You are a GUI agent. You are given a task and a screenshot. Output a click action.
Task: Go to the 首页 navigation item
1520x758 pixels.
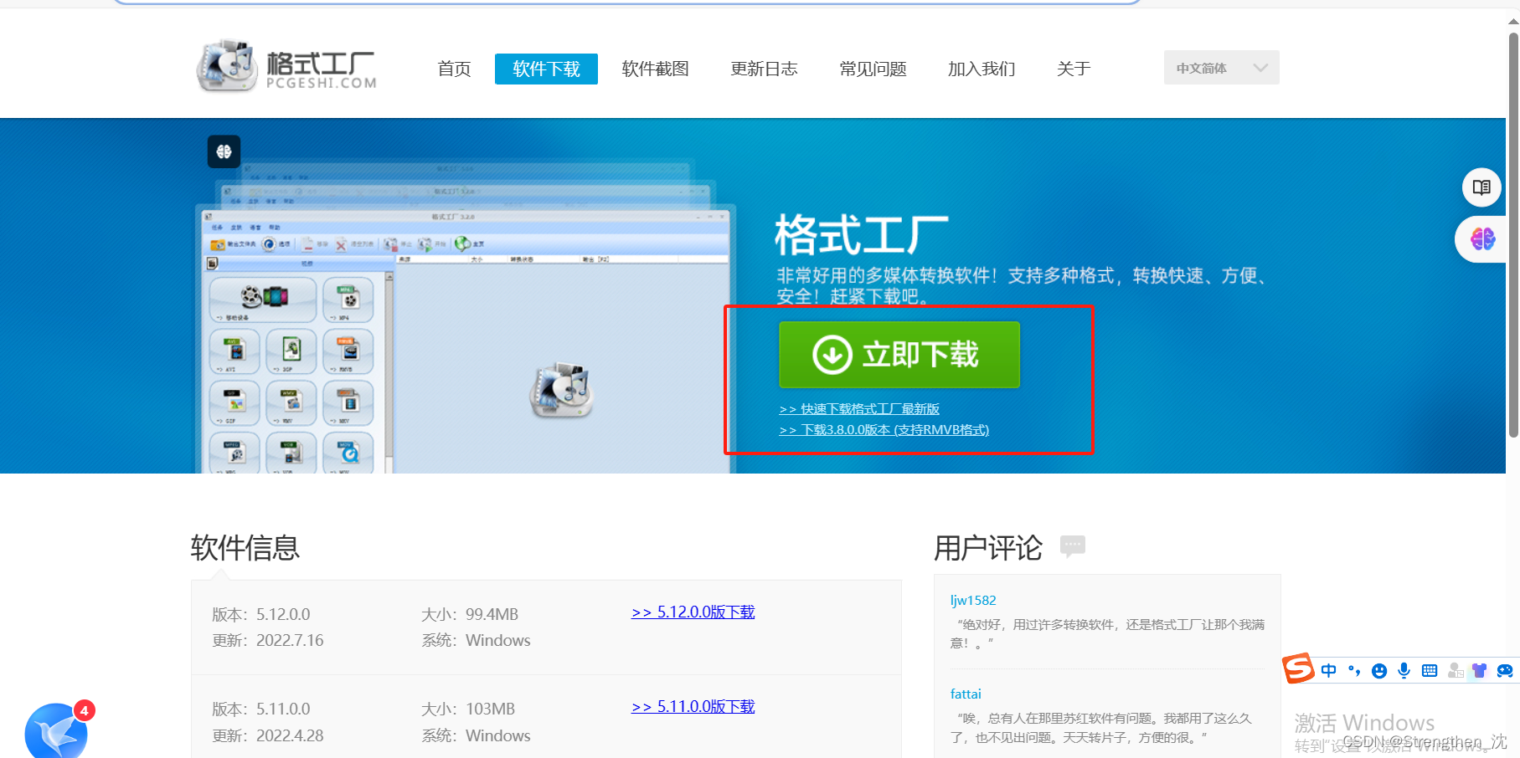[x=455, y=69]
